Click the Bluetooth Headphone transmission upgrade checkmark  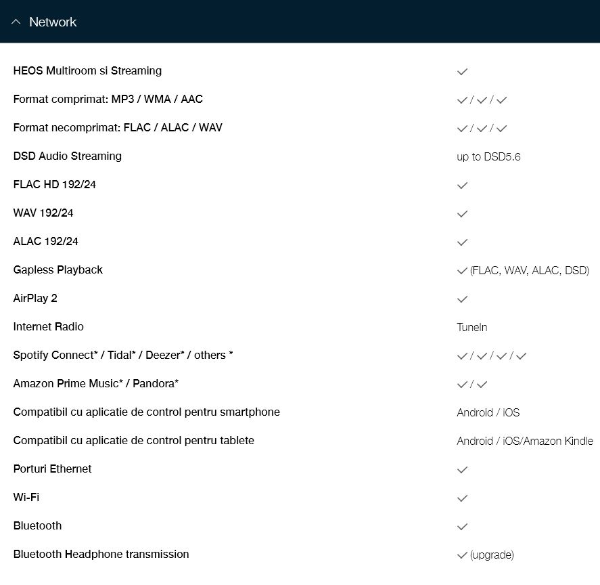[462, 555]
